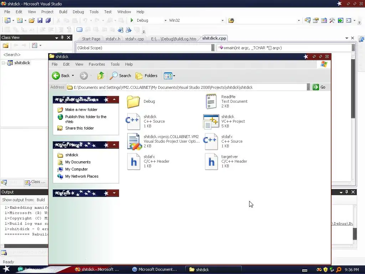The width and height of the screenshot is (365, 274).
Task: Click Navigate Forward icon in second toolbar
Action: point(128,30)
